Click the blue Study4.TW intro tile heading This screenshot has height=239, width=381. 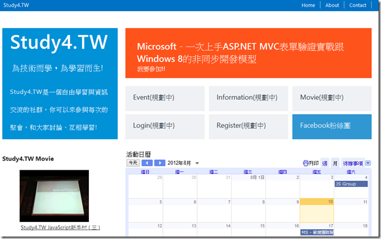(59, 42)
